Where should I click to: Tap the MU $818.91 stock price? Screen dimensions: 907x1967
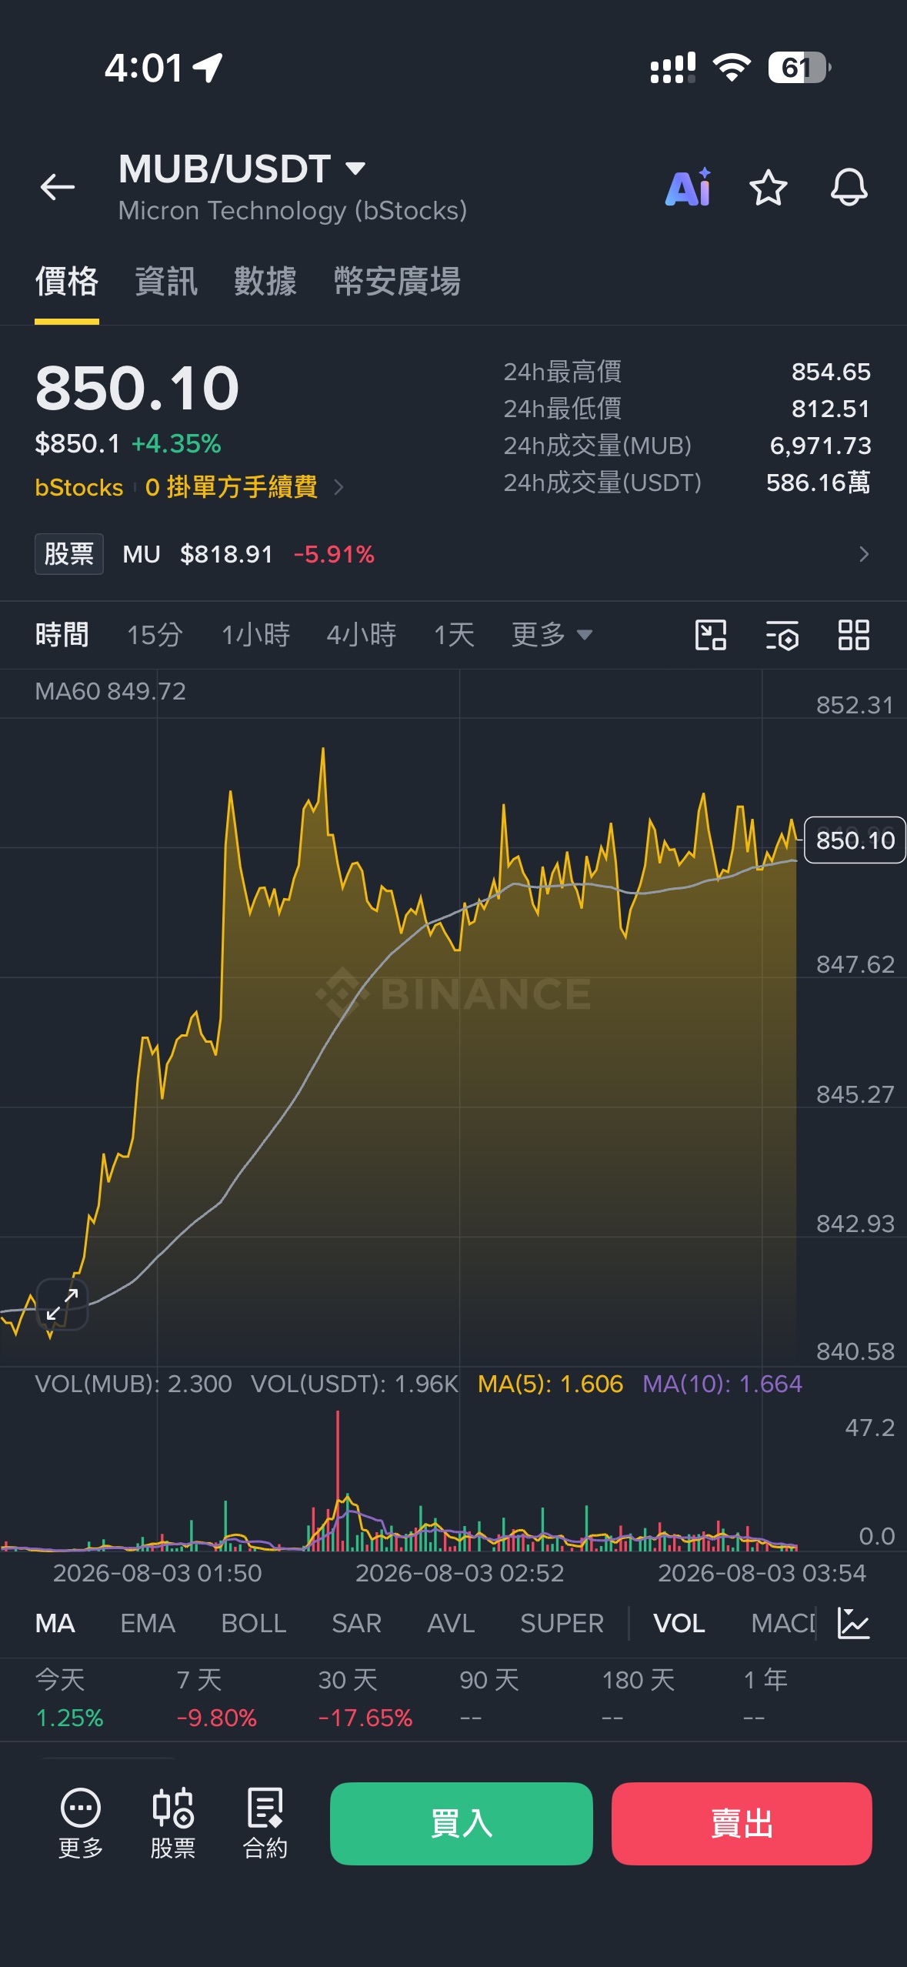tap(226, 554)
